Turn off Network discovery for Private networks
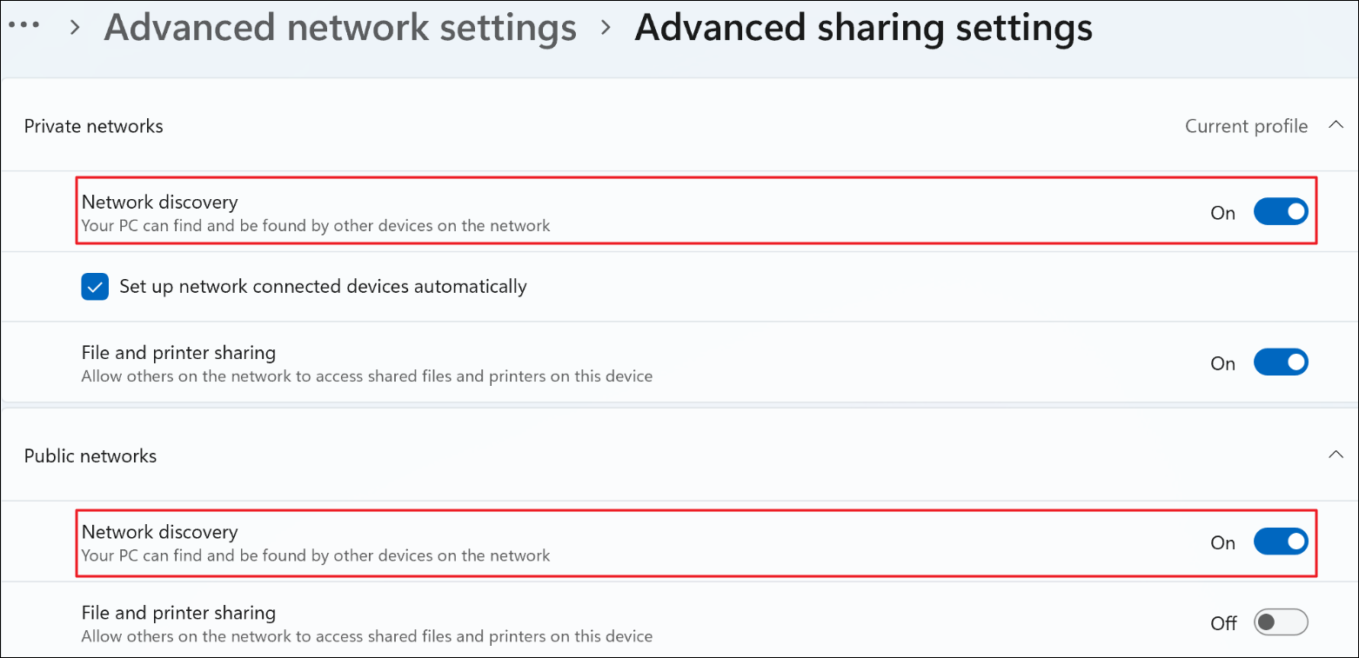1359x658 pixels. 1281,211
